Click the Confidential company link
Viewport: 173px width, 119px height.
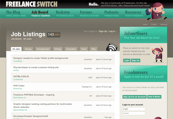[x=18, y=79]
